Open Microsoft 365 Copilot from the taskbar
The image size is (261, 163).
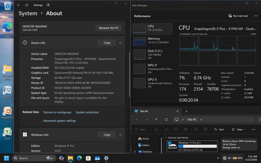[61, 158]
